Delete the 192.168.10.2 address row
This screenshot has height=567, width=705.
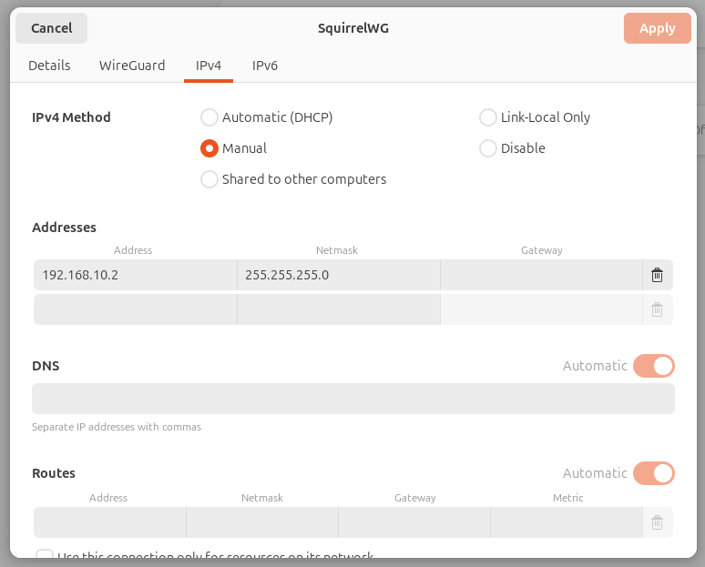coord(657,275)
